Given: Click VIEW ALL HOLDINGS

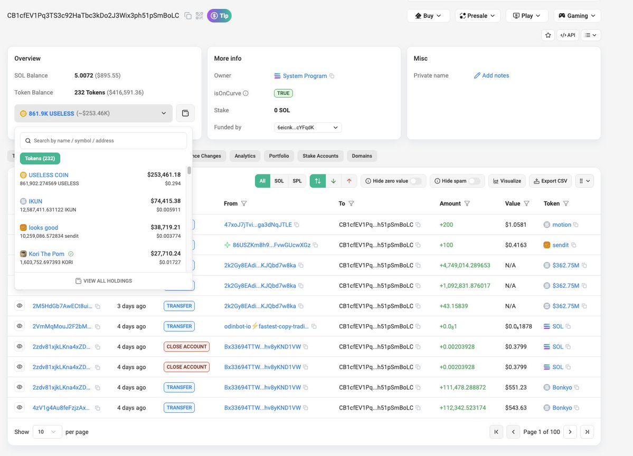Looking at the screenshot, I should [x=104, y=280].
